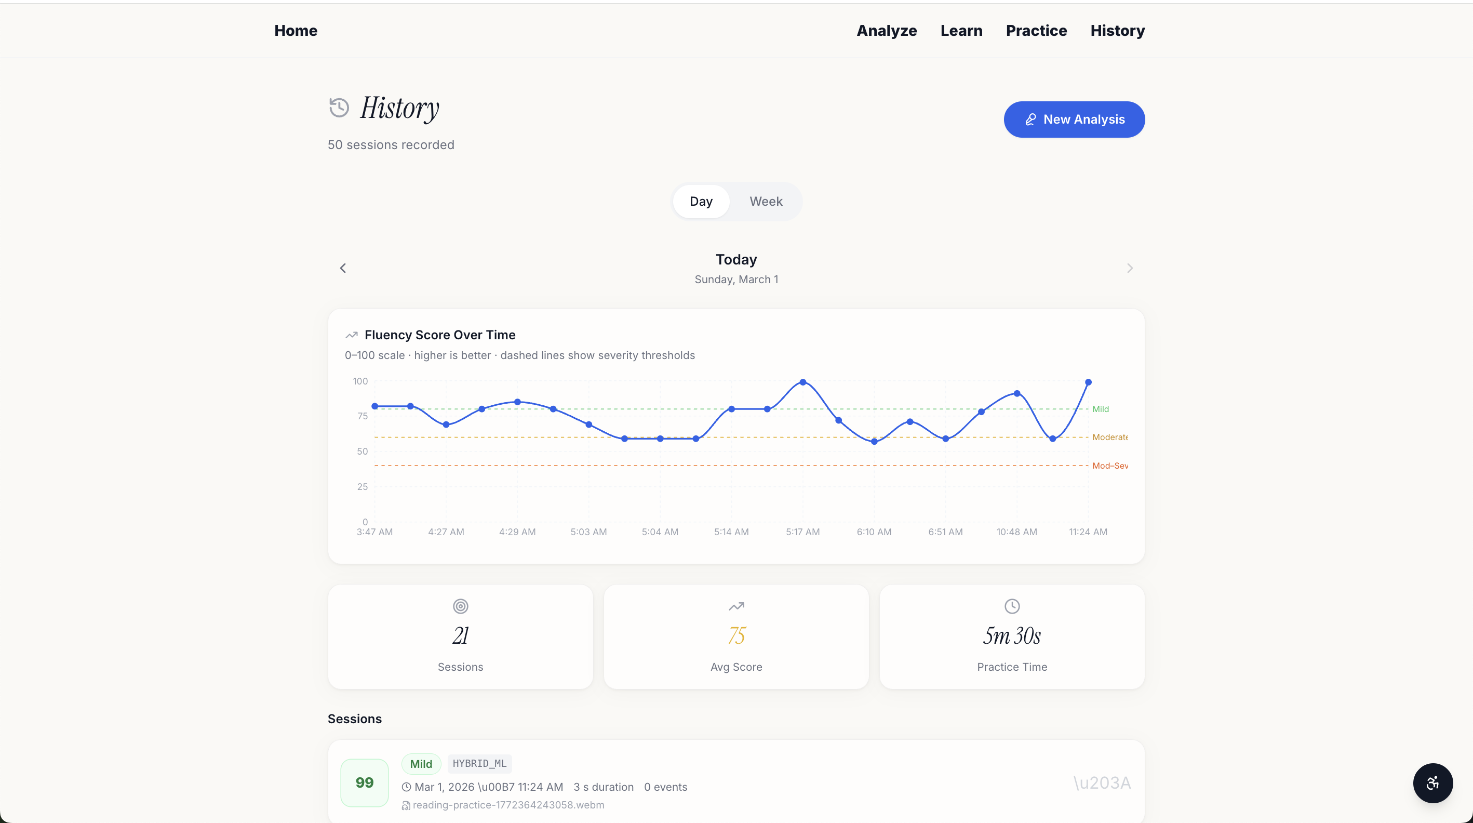The image size is (1473, 823).
Task: Open the Learn nav item
Action: pos(961,30)
